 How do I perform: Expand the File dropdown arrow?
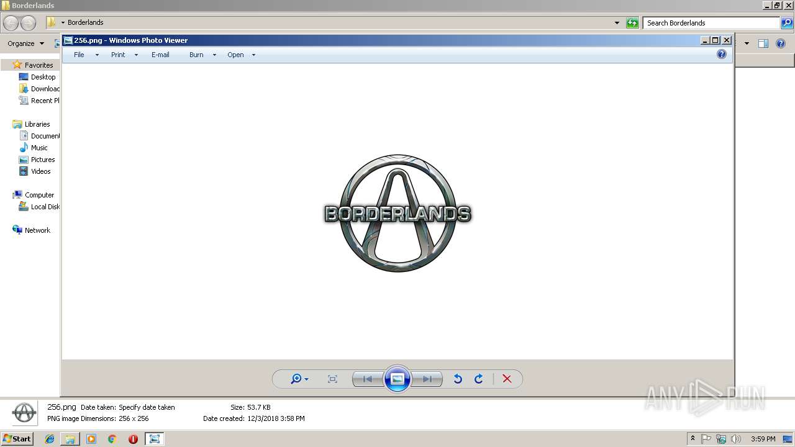97,55
